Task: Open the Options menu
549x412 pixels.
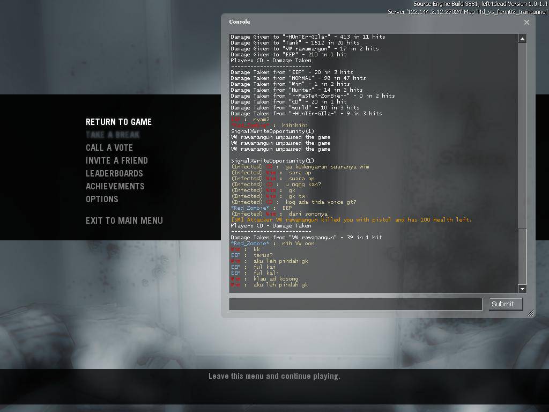Action: click(102, 199)
